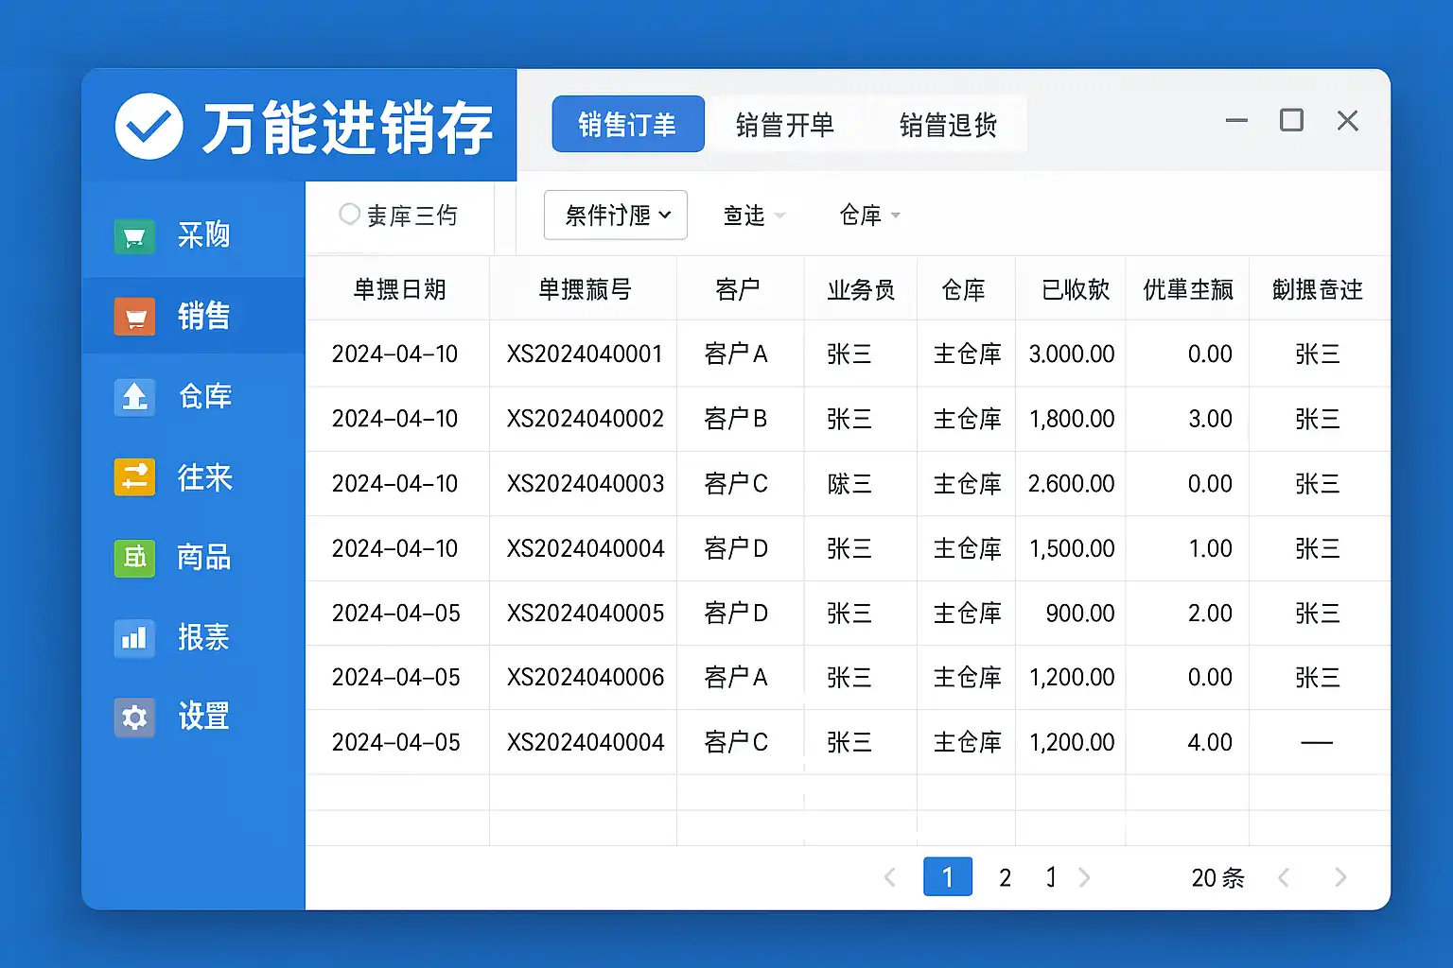Click the green shopping cart Purchase icon

tap(134, 235)
